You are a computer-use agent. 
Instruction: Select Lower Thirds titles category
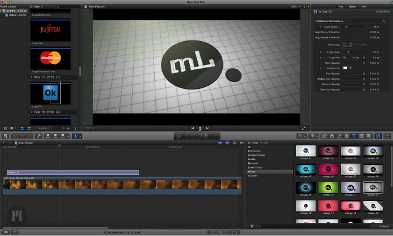tap(255, 167)
